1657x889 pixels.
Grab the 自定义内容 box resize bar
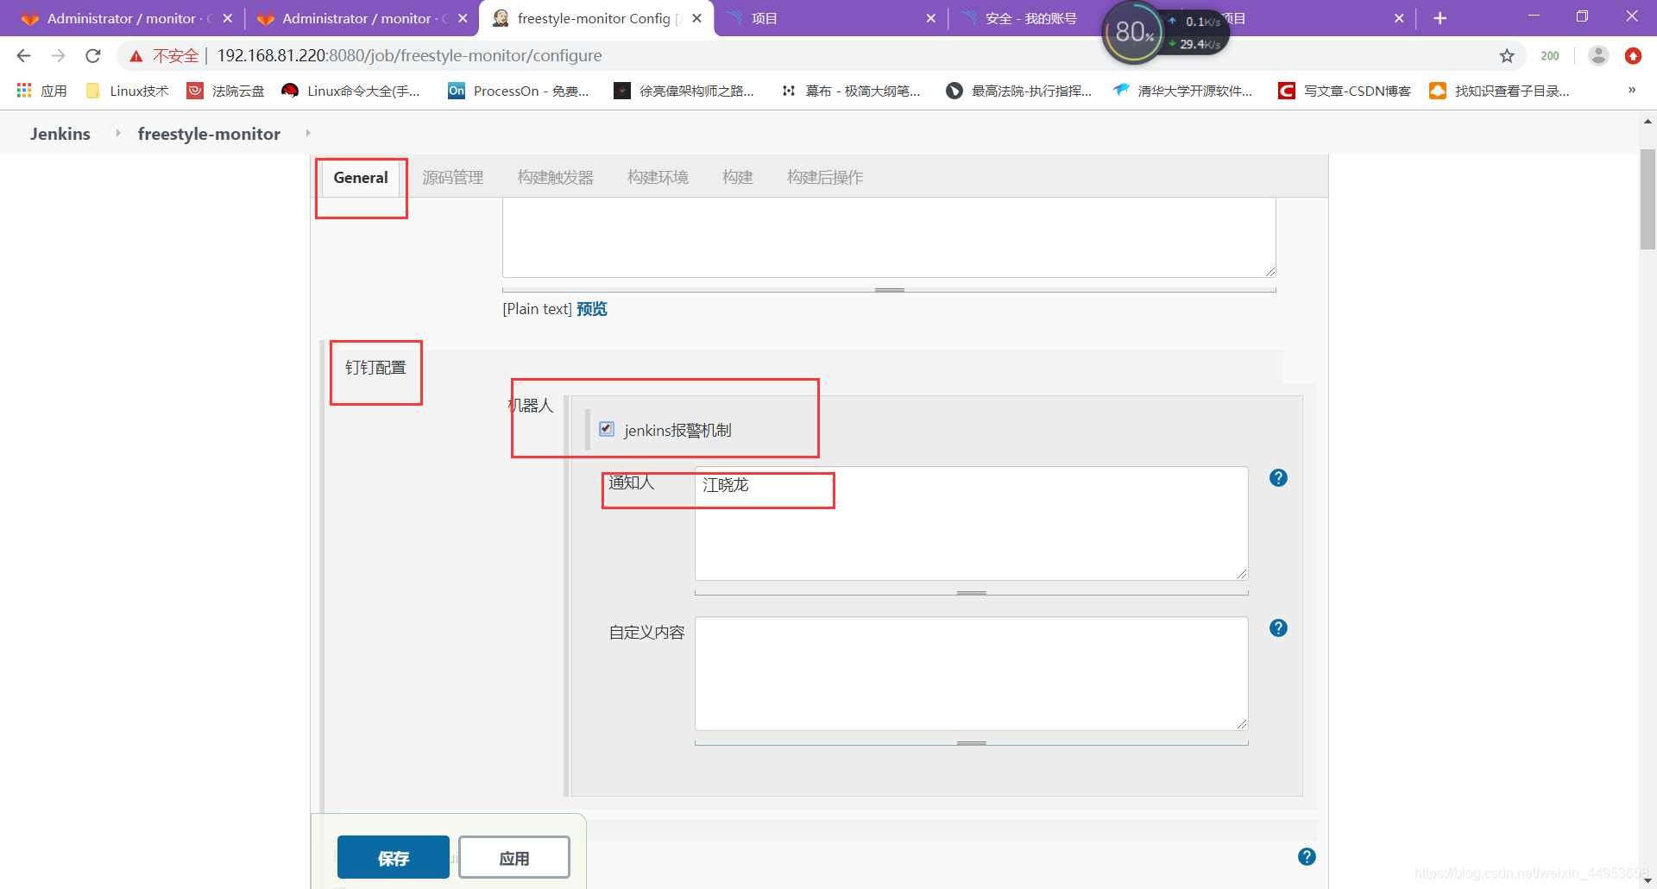pyautogui.click(x=972, y=743)
